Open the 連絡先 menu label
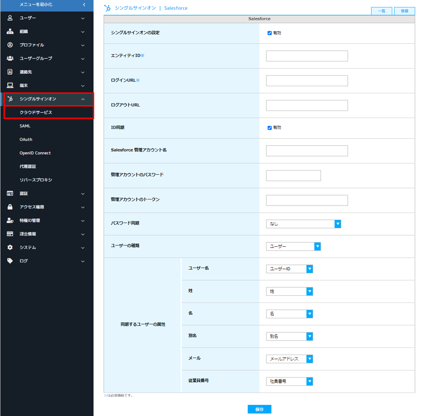The image size is (425, 416). pyautogui.click(x=26, y=72)
